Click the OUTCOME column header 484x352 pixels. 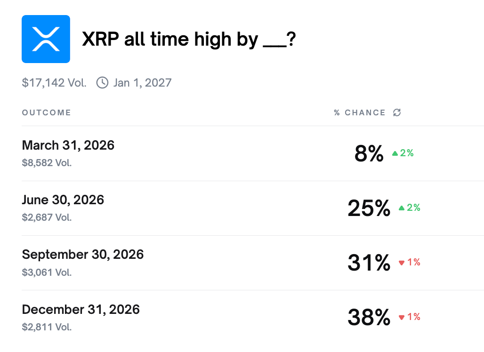46,112
